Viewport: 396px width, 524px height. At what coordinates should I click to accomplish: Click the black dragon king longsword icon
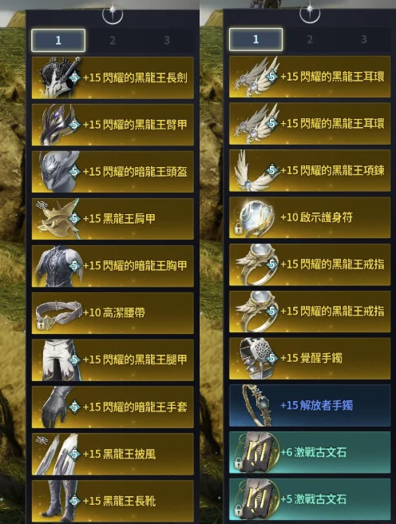[x=59, y=77]
